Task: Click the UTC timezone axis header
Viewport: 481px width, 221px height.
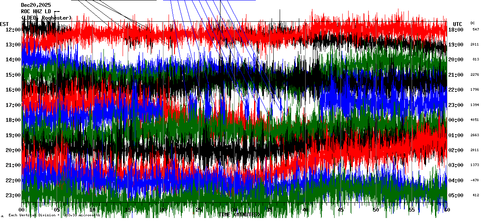Action: pyautogui.click(x=457, y=24)
